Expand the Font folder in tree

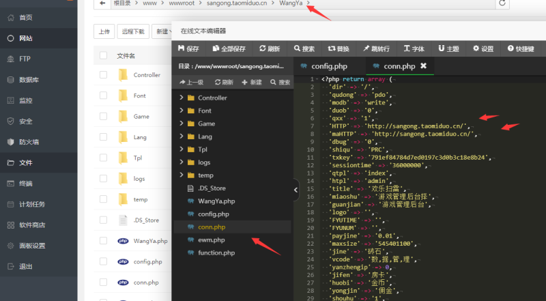pos(182,111)
